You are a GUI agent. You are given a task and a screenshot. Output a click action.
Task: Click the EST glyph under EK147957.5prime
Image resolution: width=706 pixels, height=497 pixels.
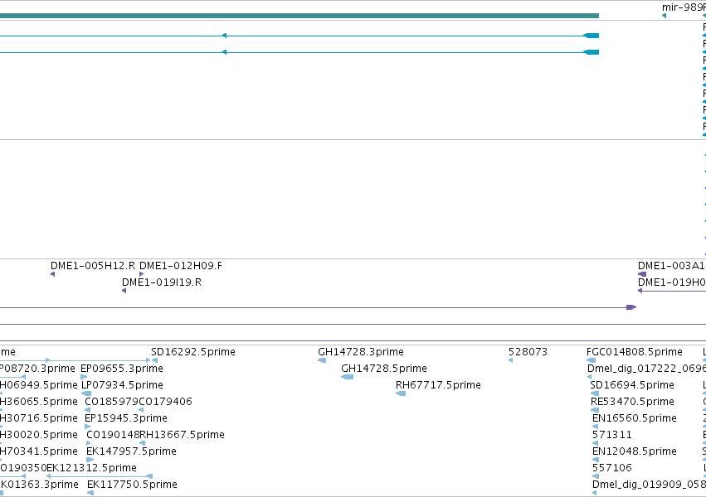(90, 460)
